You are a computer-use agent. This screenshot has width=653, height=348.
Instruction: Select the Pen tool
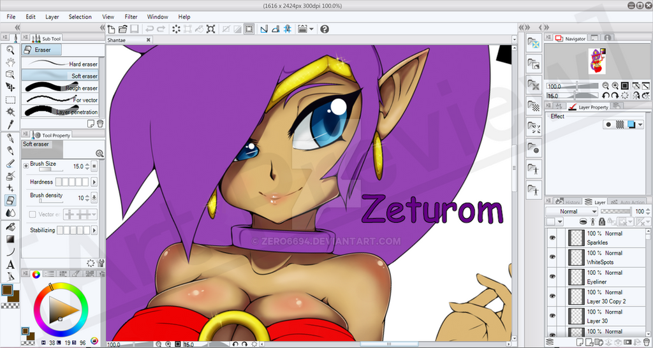point(10,138)
